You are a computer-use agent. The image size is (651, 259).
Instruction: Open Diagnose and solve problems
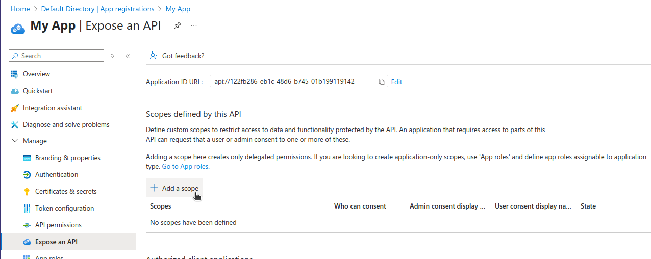coord(66,124)
